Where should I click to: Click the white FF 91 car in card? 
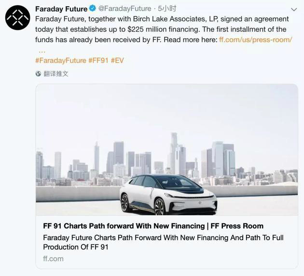(168, 194)
